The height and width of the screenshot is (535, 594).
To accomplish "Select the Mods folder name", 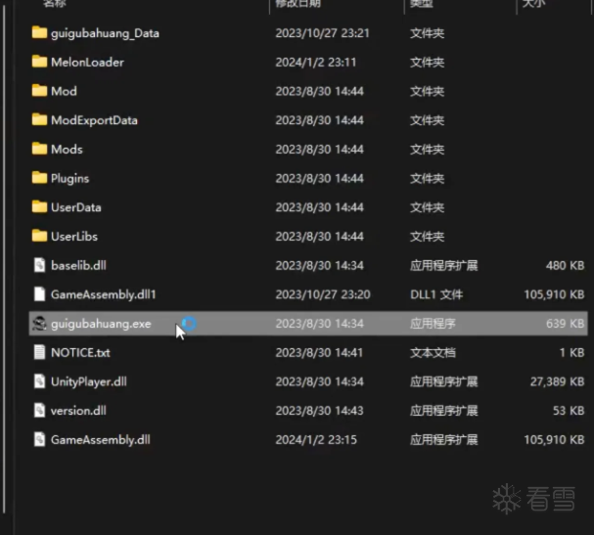I will coord(67,150).
